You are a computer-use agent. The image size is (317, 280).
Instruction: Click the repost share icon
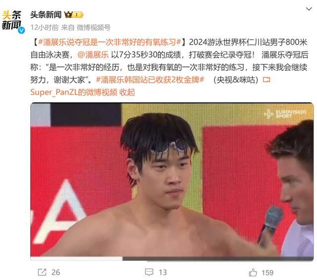pyautogui.click(x=42, y=272)
